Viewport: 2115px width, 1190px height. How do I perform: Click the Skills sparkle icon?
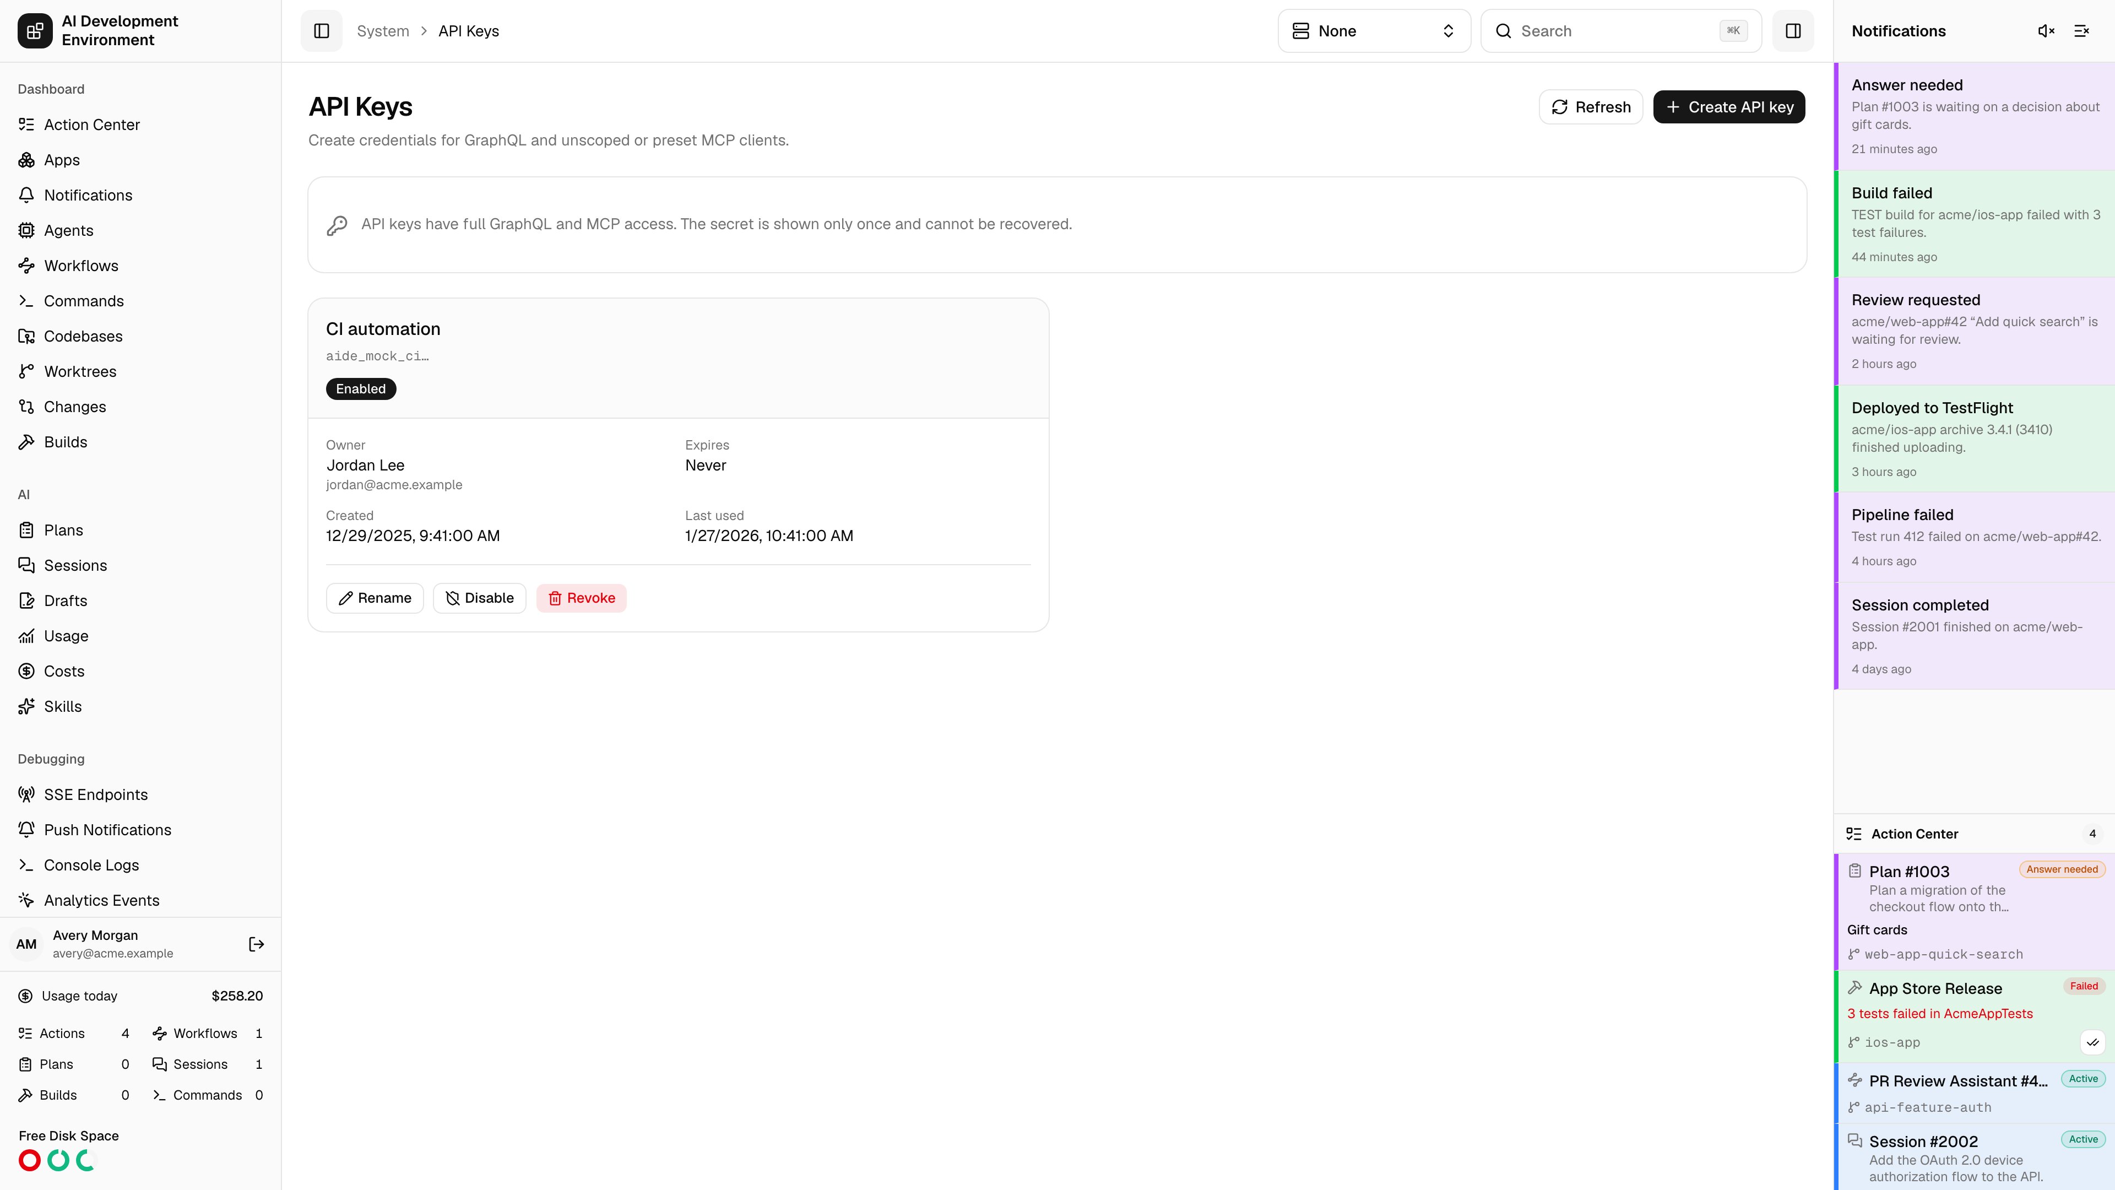26,706
